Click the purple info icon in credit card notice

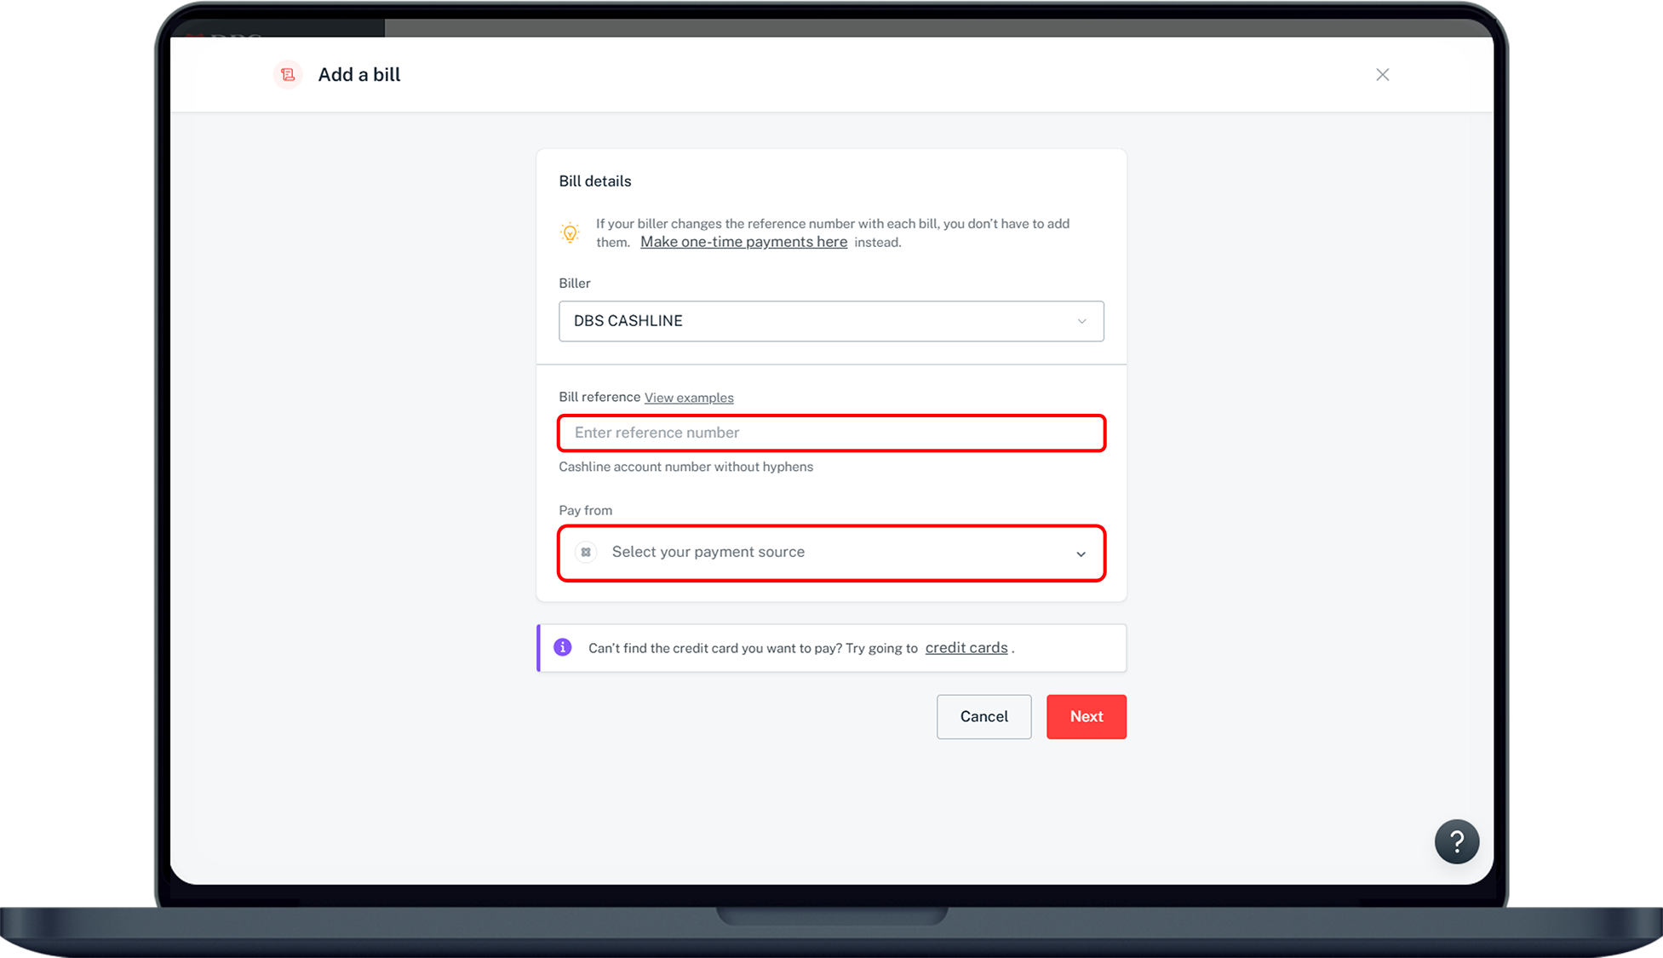(563, 647)
